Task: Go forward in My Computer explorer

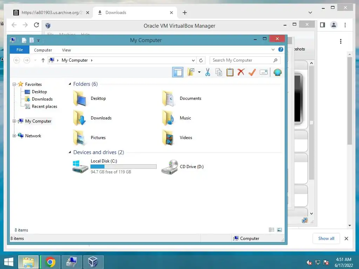Action: 27,60
